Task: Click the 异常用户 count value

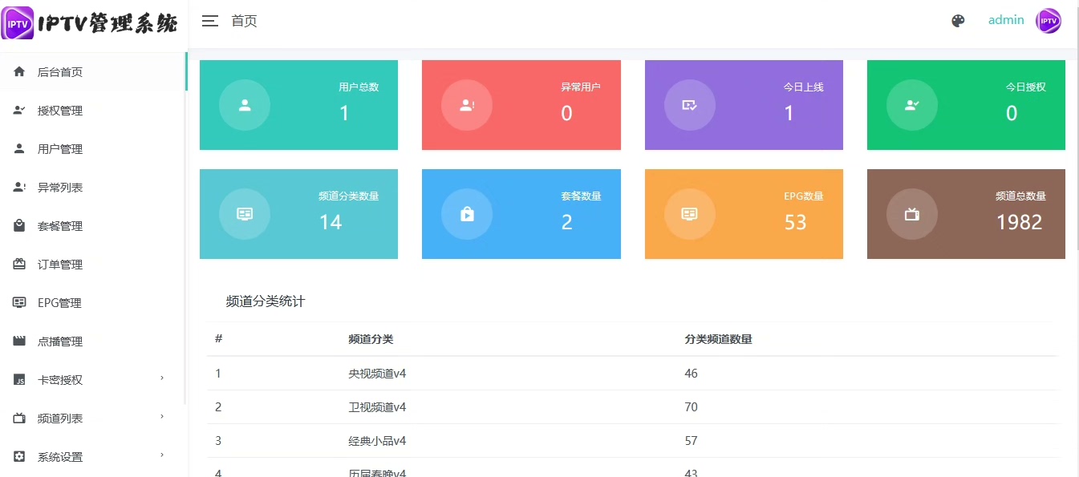Action: (x=566, y=113)
